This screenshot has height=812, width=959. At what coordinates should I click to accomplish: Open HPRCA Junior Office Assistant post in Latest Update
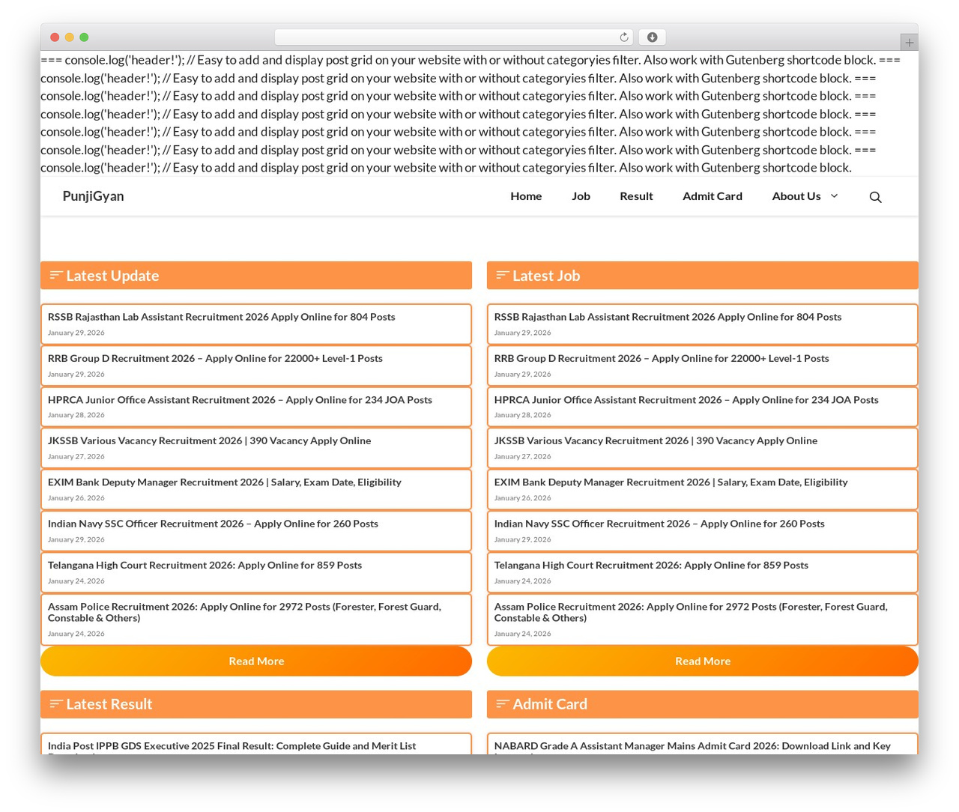pos(240,400)
